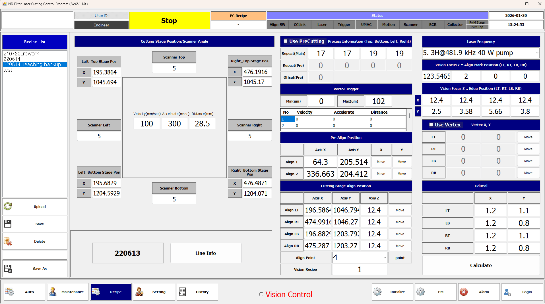This screenshot has width=545, height=304.
Task: Enable the Use PreCutting checkbox
Action: [x=285, y=41]
